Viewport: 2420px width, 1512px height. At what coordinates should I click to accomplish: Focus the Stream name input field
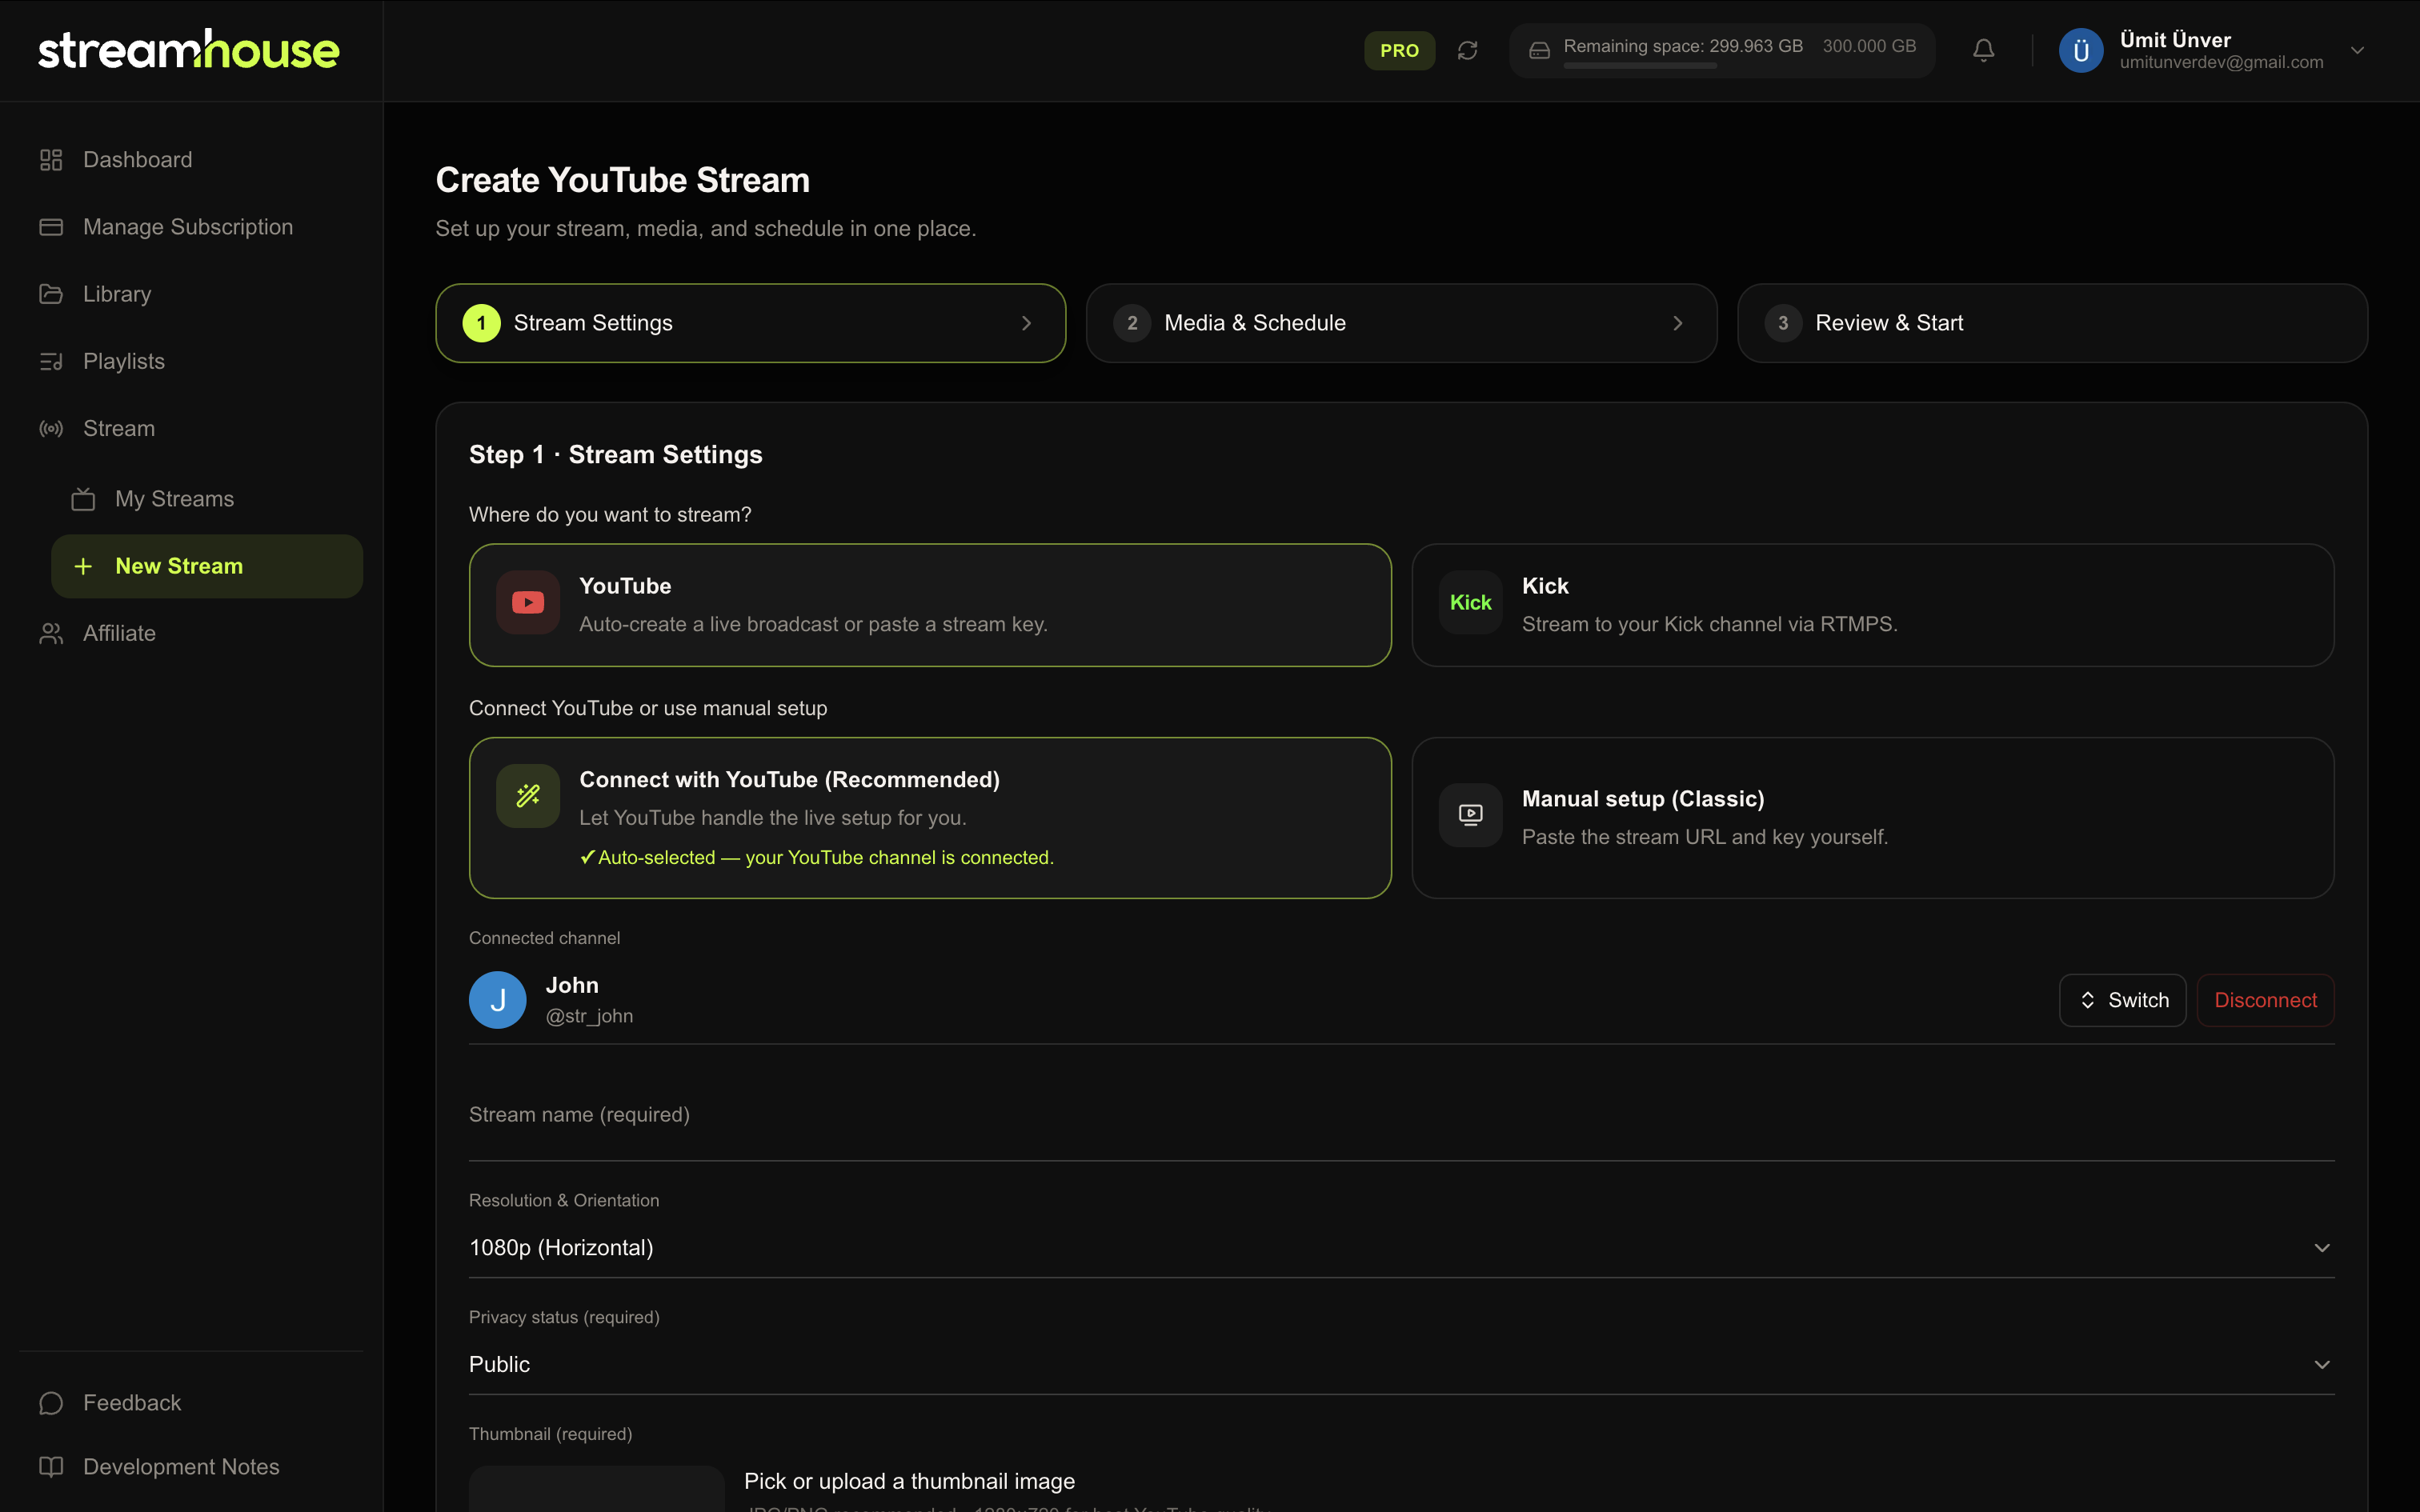click(x=1401, y=1116)
